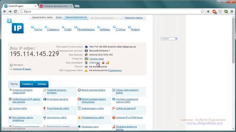Open Сервисы in top navigation
The height and width of the screenshot is (132, 236).
click(x=53, y=29)
